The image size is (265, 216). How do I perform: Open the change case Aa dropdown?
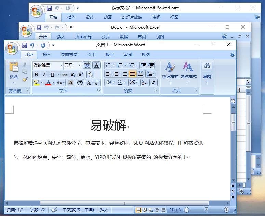point(60,83)
